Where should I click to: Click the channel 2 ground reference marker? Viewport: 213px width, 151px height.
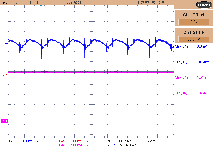(x=4, y=75)
